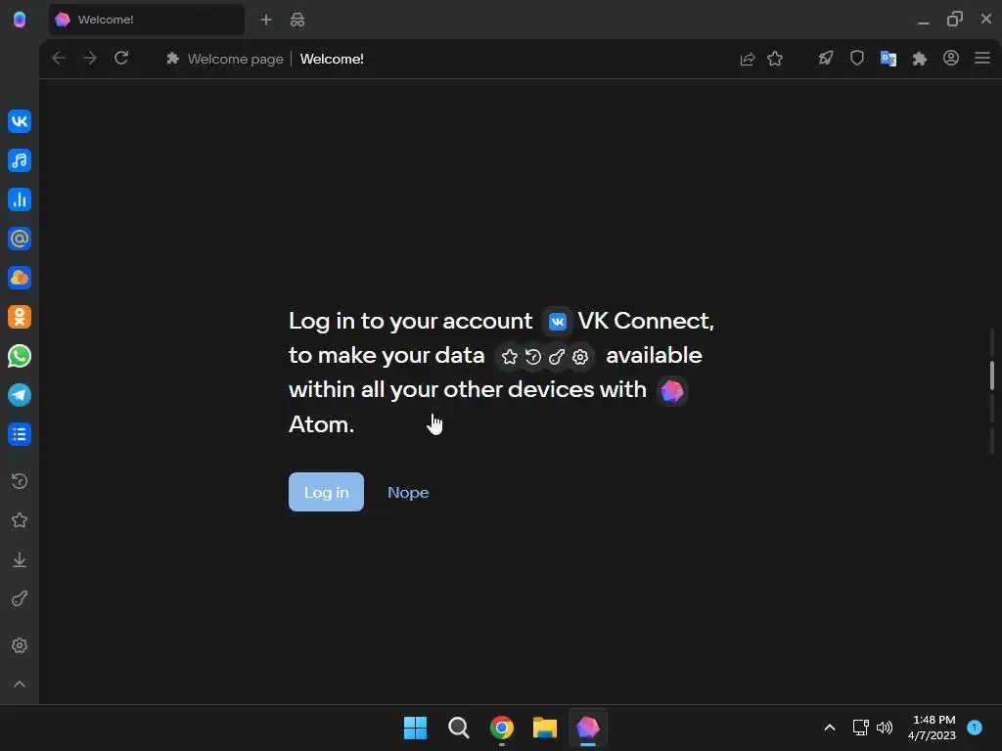This screenshot has height=751, width=1002.
Task: Open Windows taskbar search
Action: click(458, 728)
